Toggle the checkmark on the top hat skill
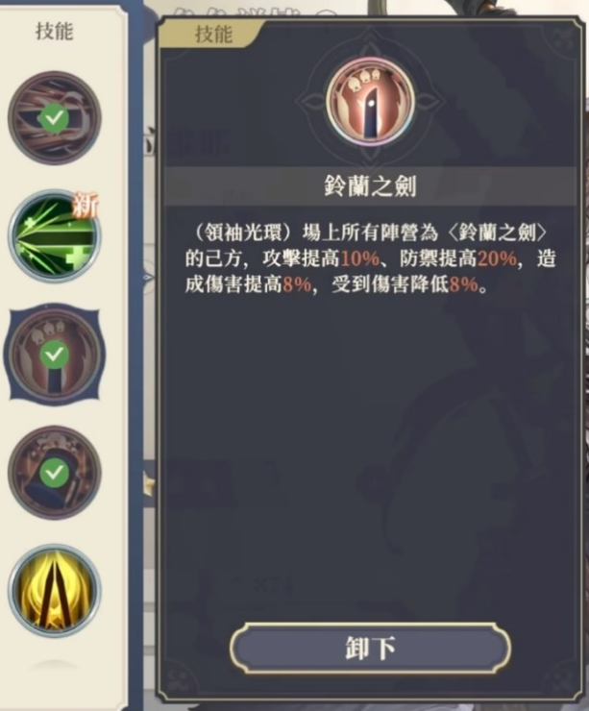This screenshot has height=711, width=589. click(55, 473)
